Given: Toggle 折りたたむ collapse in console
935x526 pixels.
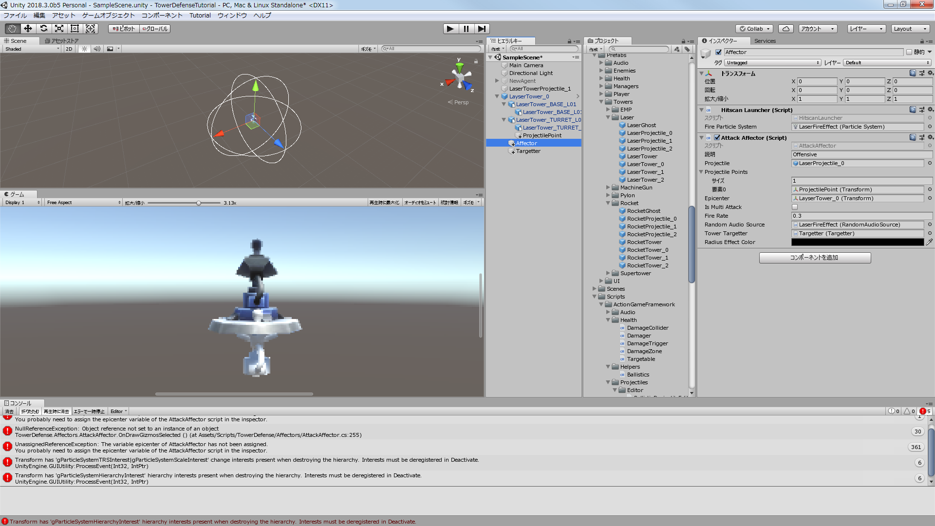Looking at the screenshot, I should (x=30, y=412).
